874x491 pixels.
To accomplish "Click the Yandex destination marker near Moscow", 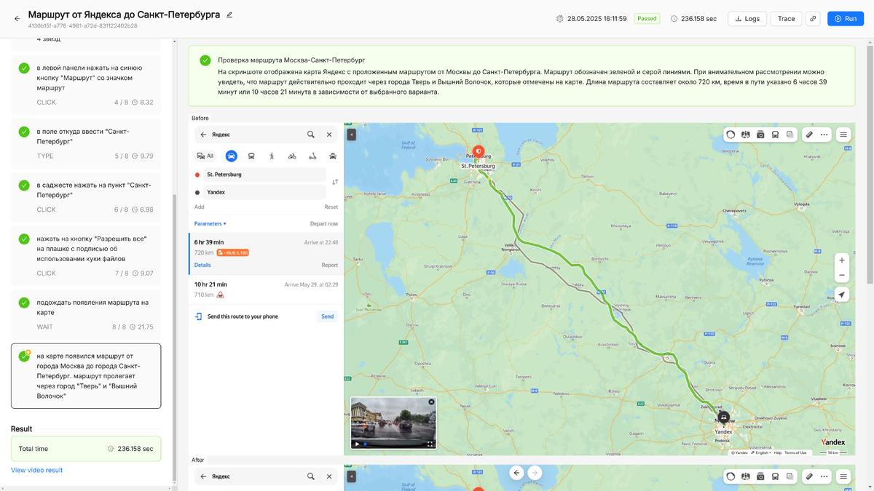I will pos(723,418).
